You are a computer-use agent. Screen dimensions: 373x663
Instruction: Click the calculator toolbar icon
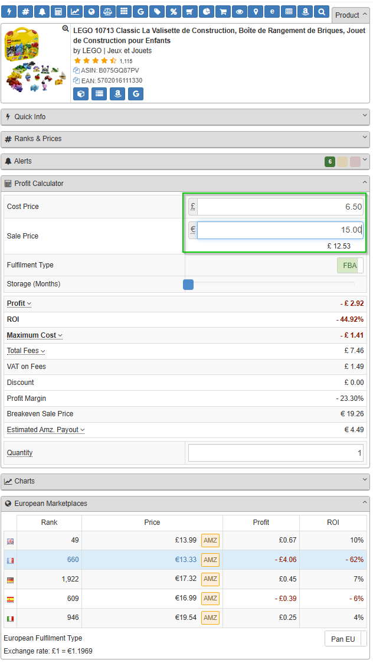pyautogui.click(x=58, y=11)
